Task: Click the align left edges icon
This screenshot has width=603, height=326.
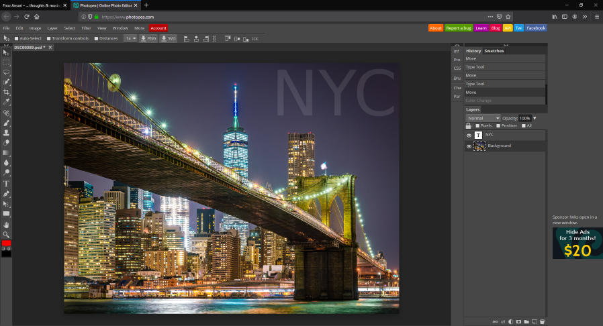Action: (187, 39)
